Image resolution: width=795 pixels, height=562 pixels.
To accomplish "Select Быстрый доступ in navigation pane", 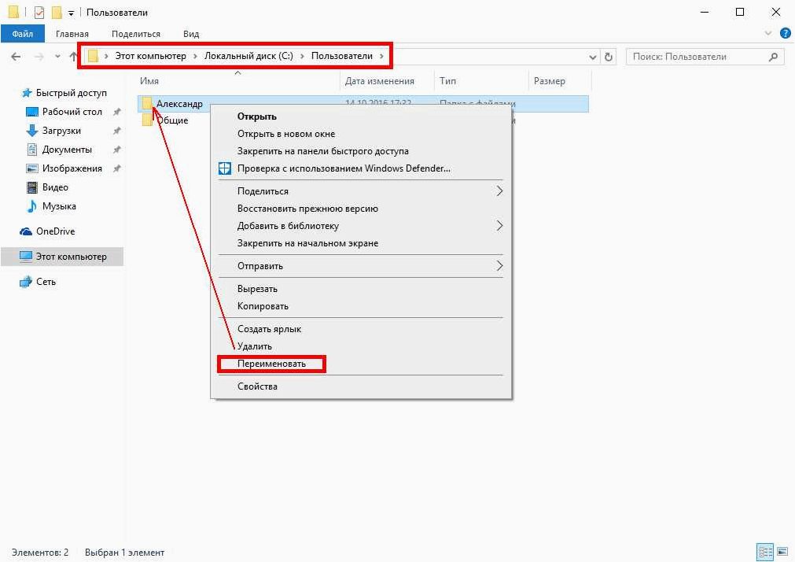I will click(x=71, y=93).
